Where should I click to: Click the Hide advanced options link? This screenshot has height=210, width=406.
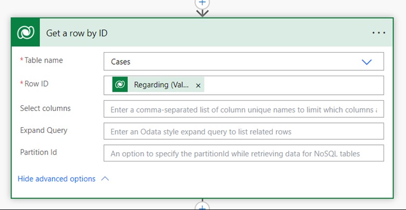pyautogui.click(x=56, y=179)
